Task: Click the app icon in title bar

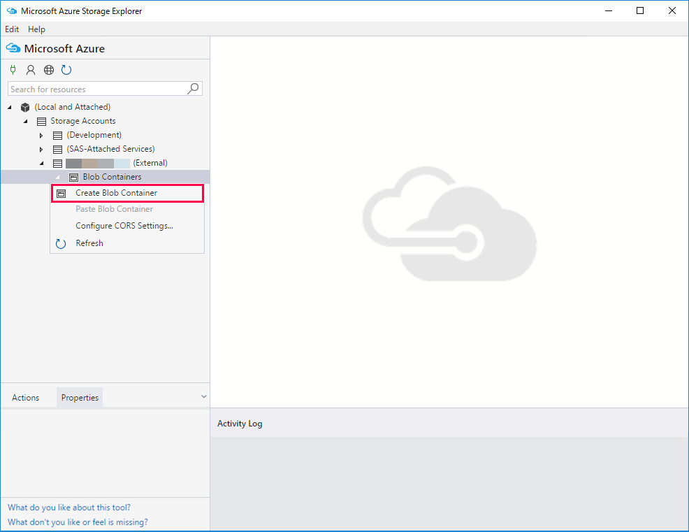Action: tap(12, 11)
